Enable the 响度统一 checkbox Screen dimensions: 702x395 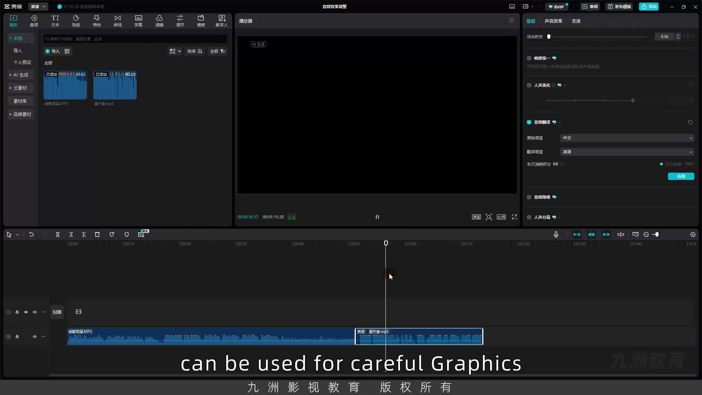pyautogui.click(x=529, y=58)
